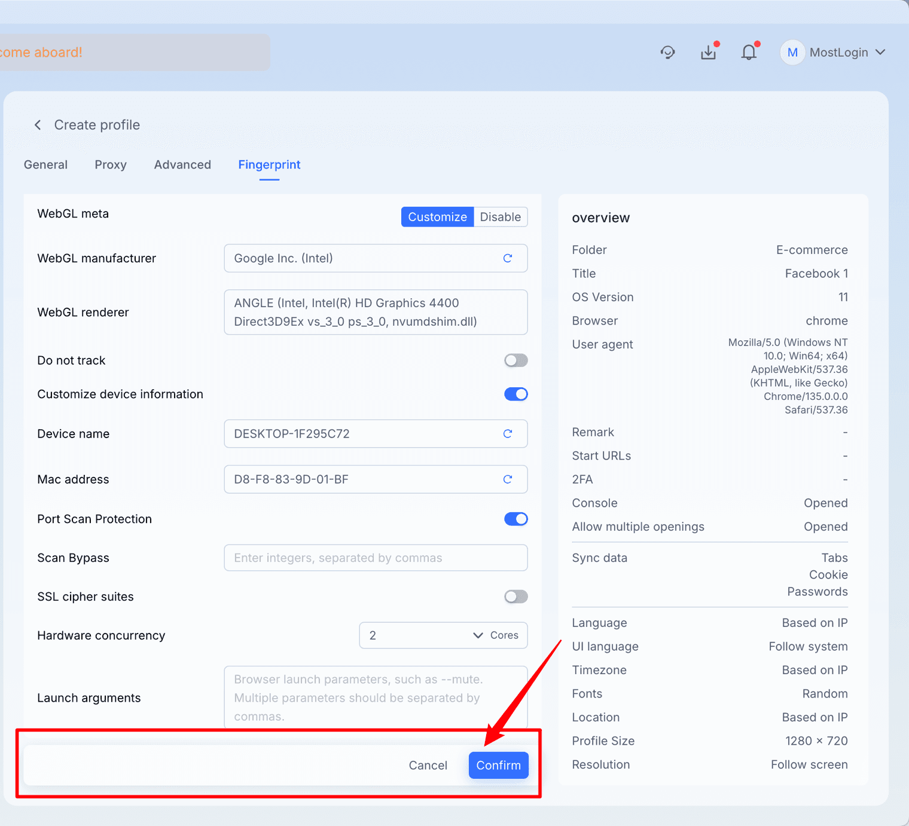Toggle the SSL cipher suites switch
Viewport: 909px width, 826px height.
point(515,596)
